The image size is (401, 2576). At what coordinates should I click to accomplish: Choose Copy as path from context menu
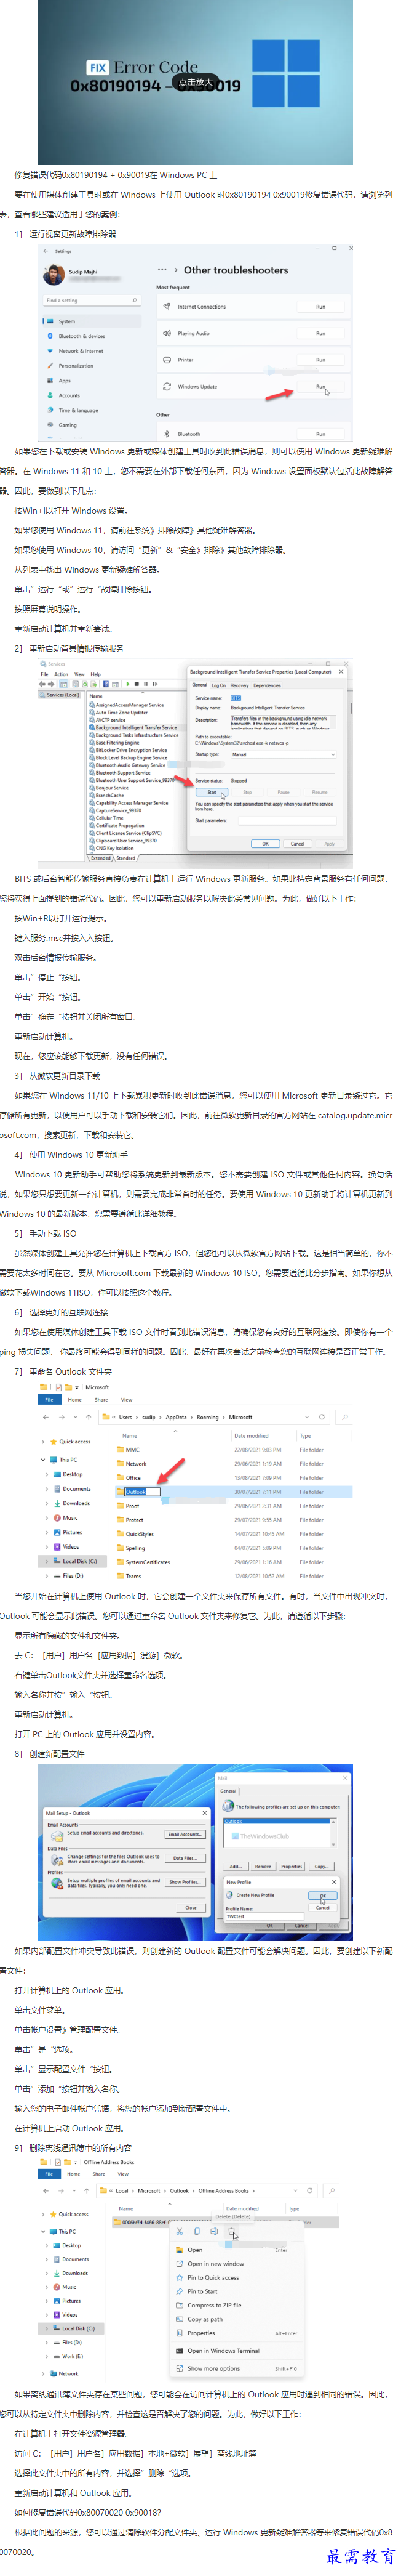(x=205, y=2319)
